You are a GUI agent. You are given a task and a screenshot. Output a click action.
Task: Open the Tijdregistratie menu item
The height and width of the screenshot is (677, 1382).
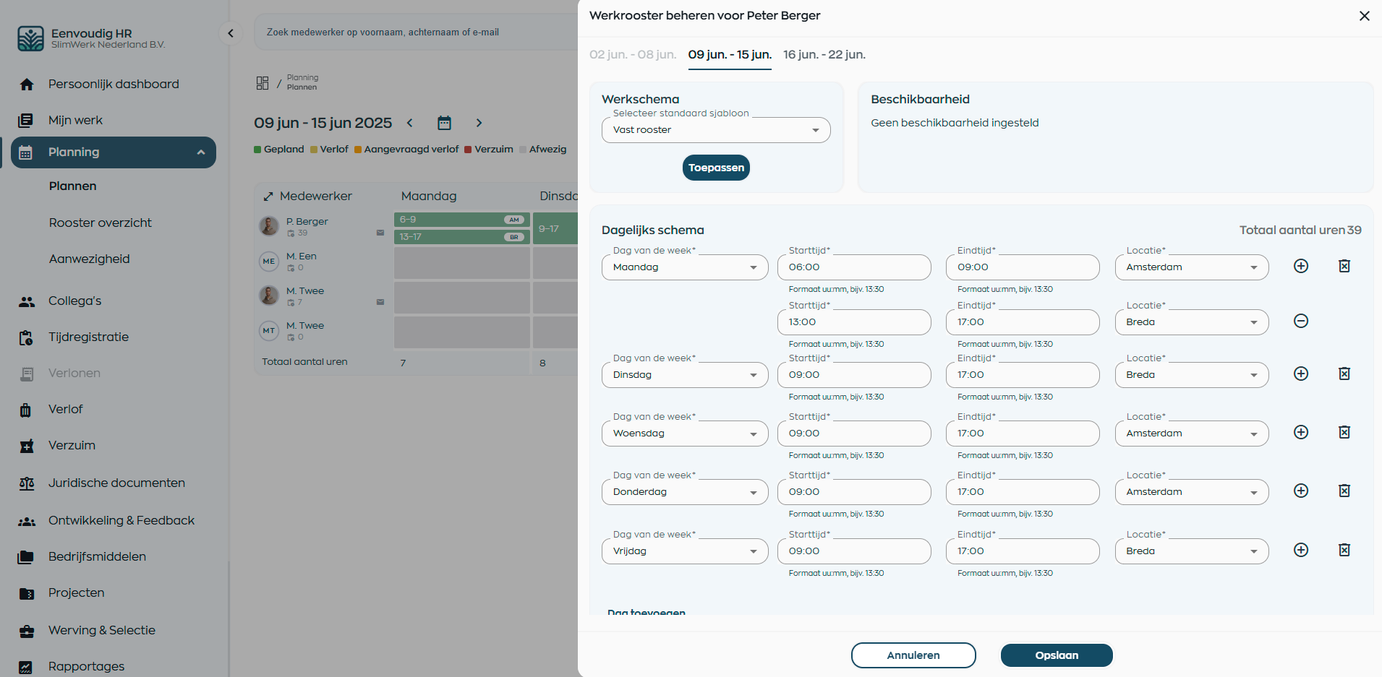click(88, 337)
